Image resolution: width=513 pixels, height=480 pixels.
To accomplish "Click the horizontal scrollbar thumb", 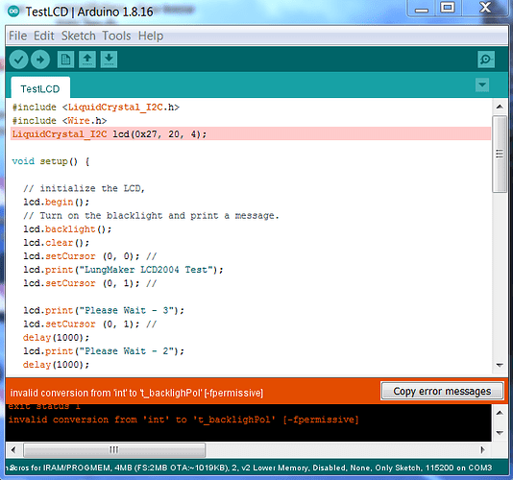I will tap(114, 450).
